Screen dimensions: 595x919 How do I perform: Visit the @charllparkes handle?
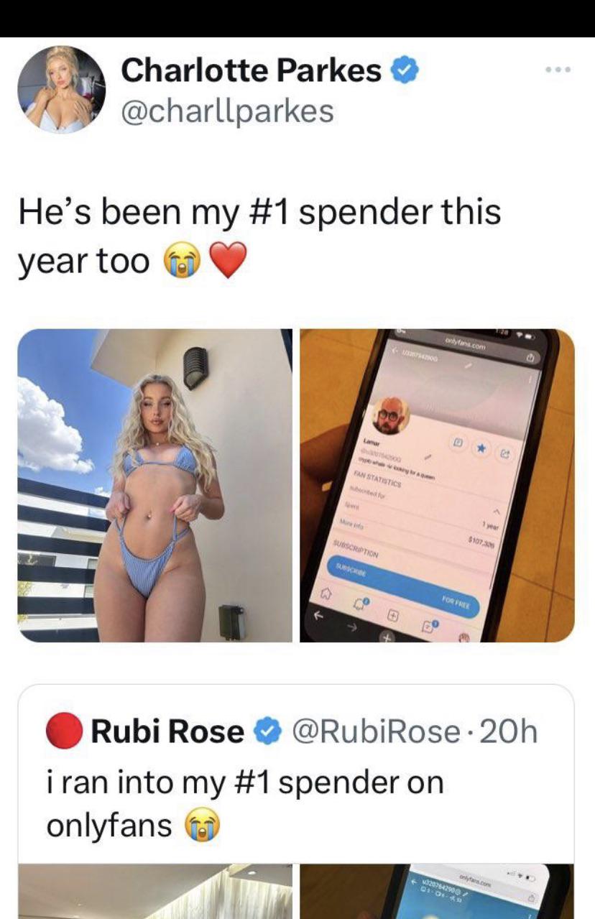click(x=227, y=111)
